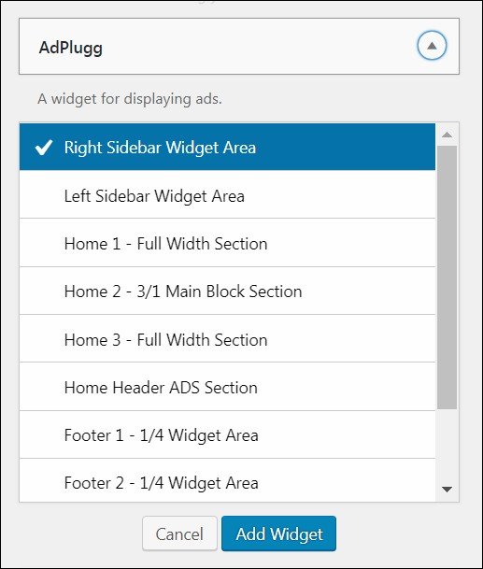Choose Home 2 - 3/1 Main Block Section
Screen dimensions: 483x569
pos(228,291)
